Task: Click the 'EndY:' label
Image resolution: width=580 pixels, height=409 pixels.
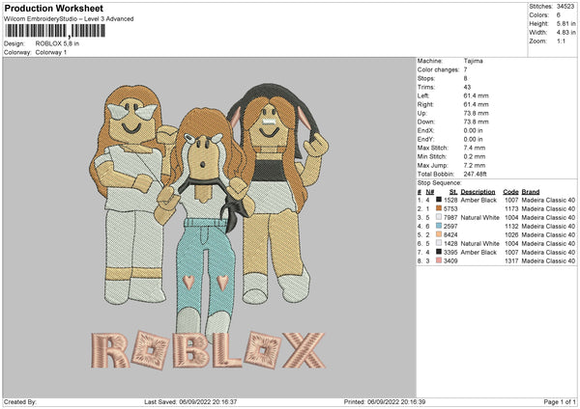Action: [425, 139]
